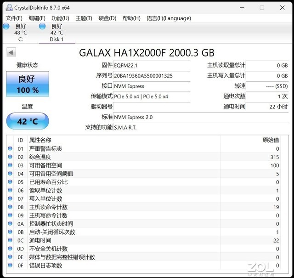
Task: Open the 语言(L)(Language) menu
Action: click(x=162, y=18)
